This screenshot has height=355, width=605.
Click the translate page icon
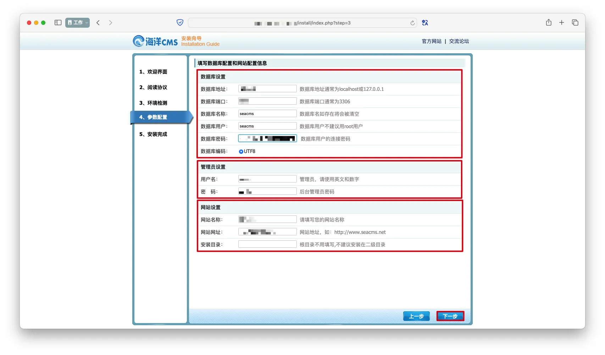[x=425, y=23]
